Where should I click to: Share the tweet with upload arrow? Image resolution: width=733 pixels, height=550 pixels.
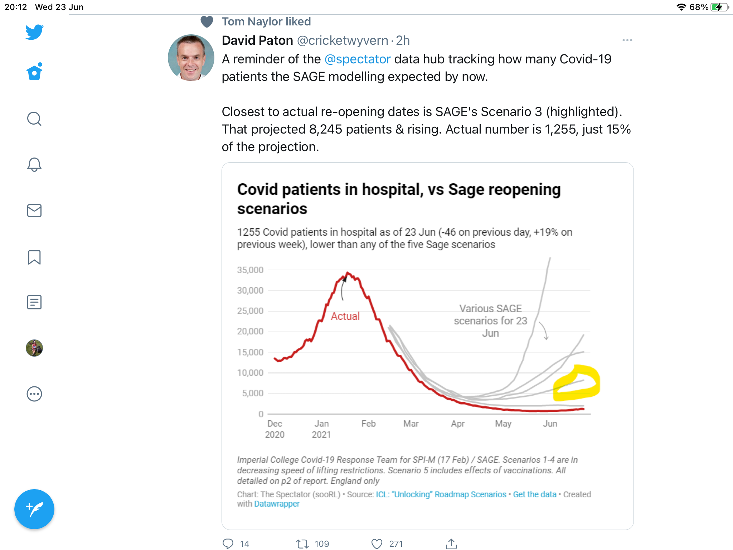point(451,544)
